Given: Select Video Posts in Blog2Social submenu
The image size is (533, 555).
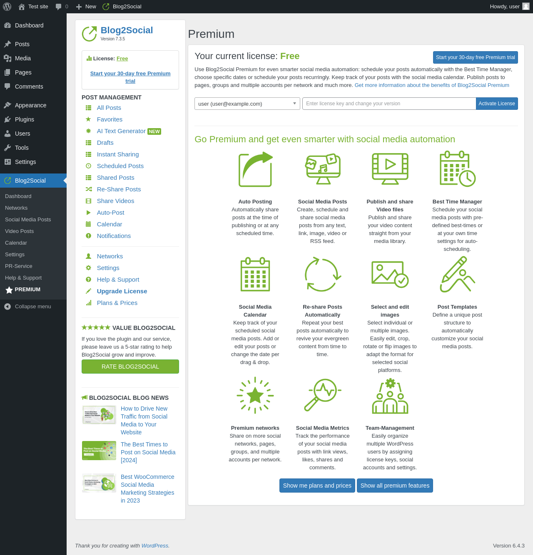Looking at the screenshot, I should point(20,231).
